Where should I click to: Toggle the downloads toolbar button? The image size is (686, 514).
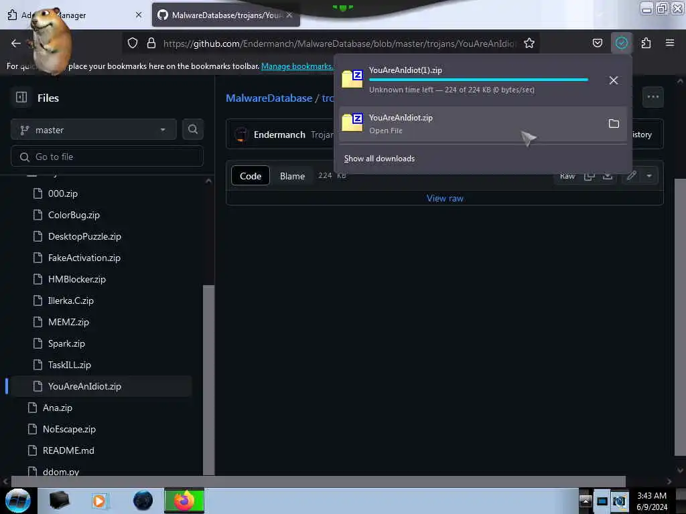click(x=621, y=43)
